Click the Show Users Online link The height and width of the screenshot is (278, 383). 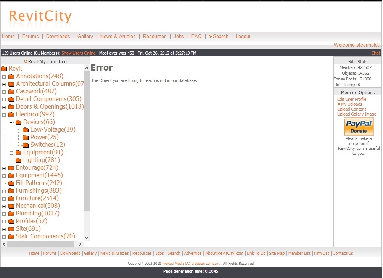pyautogui.click(x=79, y=53)
